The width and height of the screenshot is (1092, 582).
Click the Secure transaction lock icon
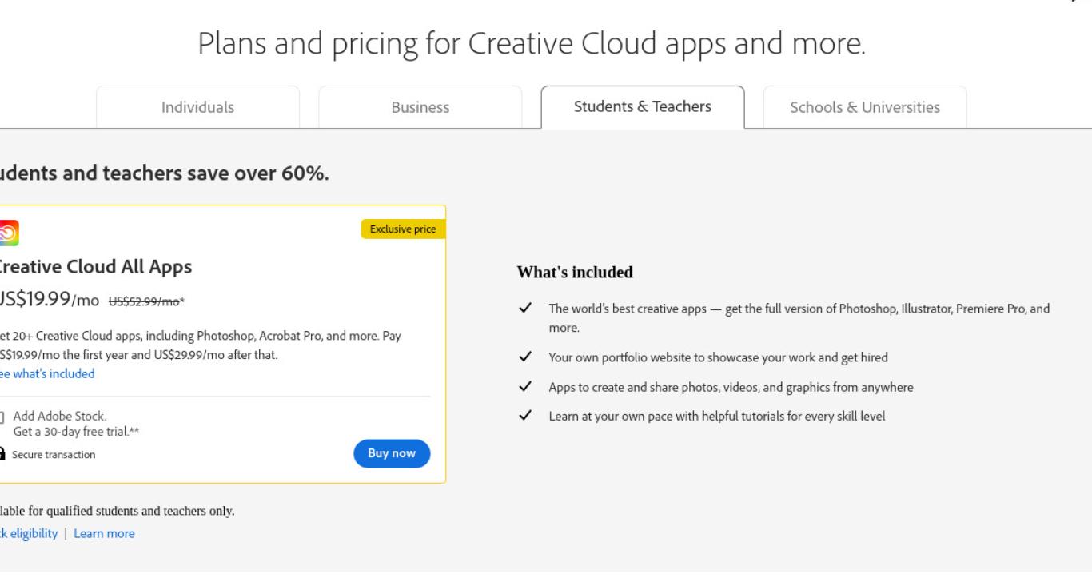pyautogui.click(x=2, y=454)
